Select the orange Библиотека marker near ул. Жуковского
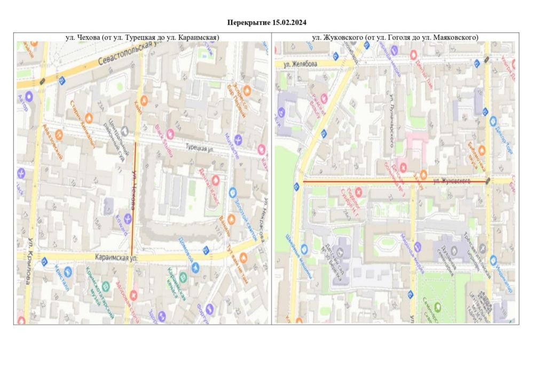 click(x=482, y=150)
